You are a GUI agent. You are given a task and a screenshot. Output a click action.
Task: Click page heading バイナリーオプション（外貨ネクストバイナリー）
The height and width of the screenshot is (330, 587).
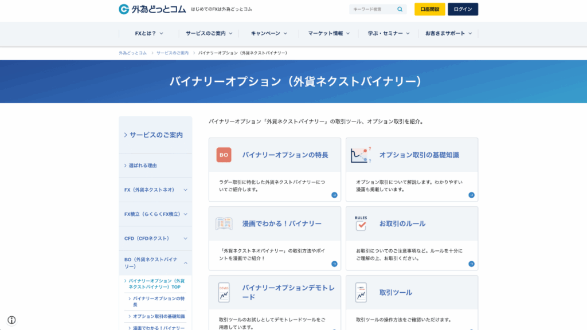click(x=295, y=81)
